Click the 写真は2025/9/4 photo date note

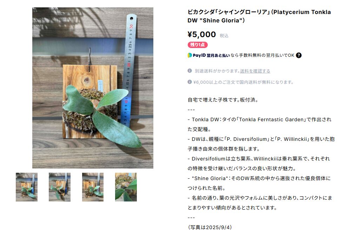209,227
